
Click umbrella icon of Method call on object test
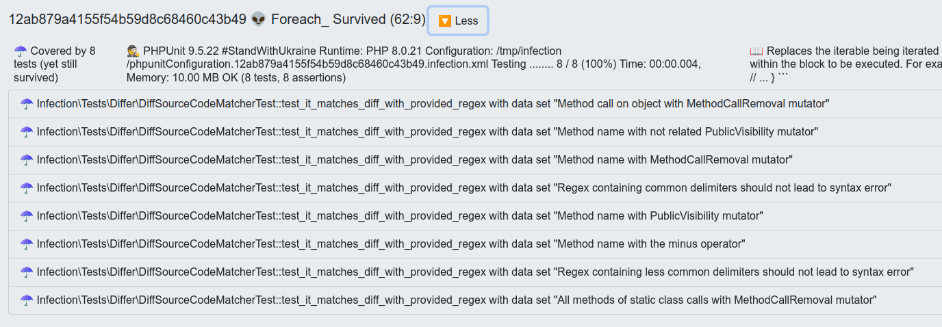[x=27, y=103]
